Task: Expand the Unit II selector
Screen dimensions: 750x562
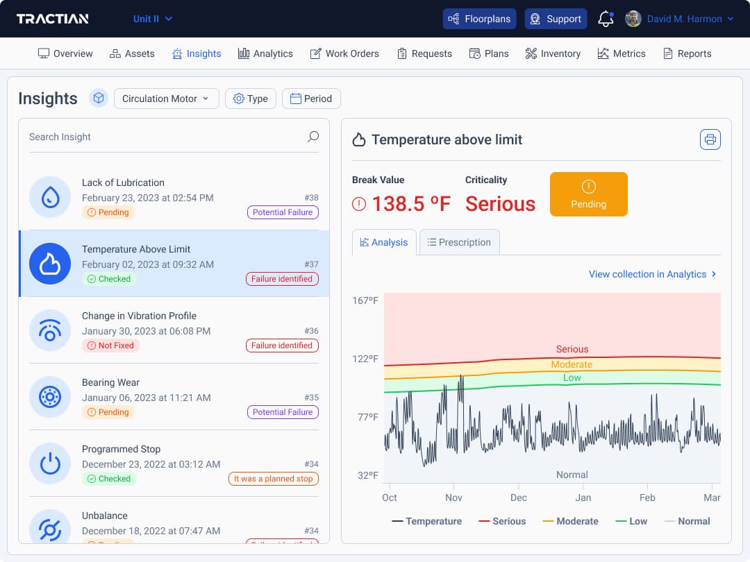Action: [152, 19]
